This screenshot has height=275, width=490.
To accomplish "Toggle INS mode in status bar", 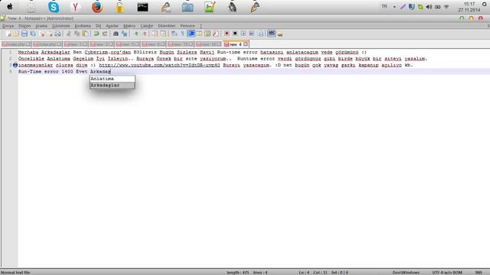I will (x=479, y=273).
